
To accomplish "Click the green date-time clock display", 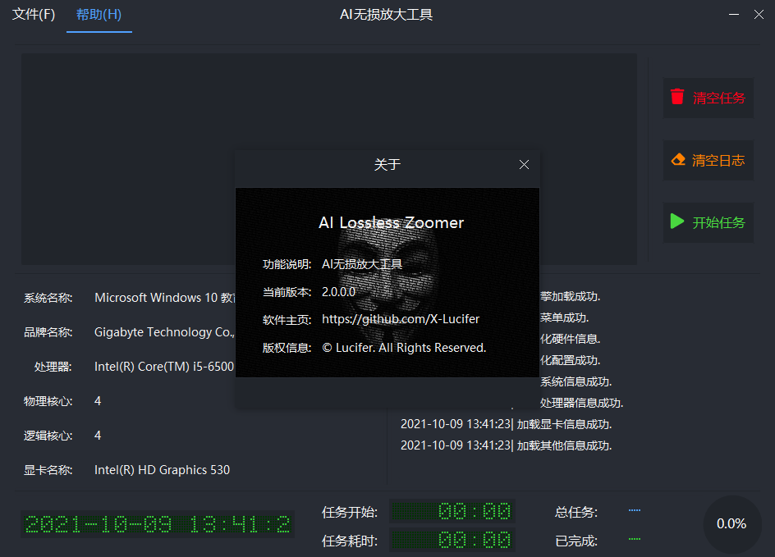I will 158,524.
